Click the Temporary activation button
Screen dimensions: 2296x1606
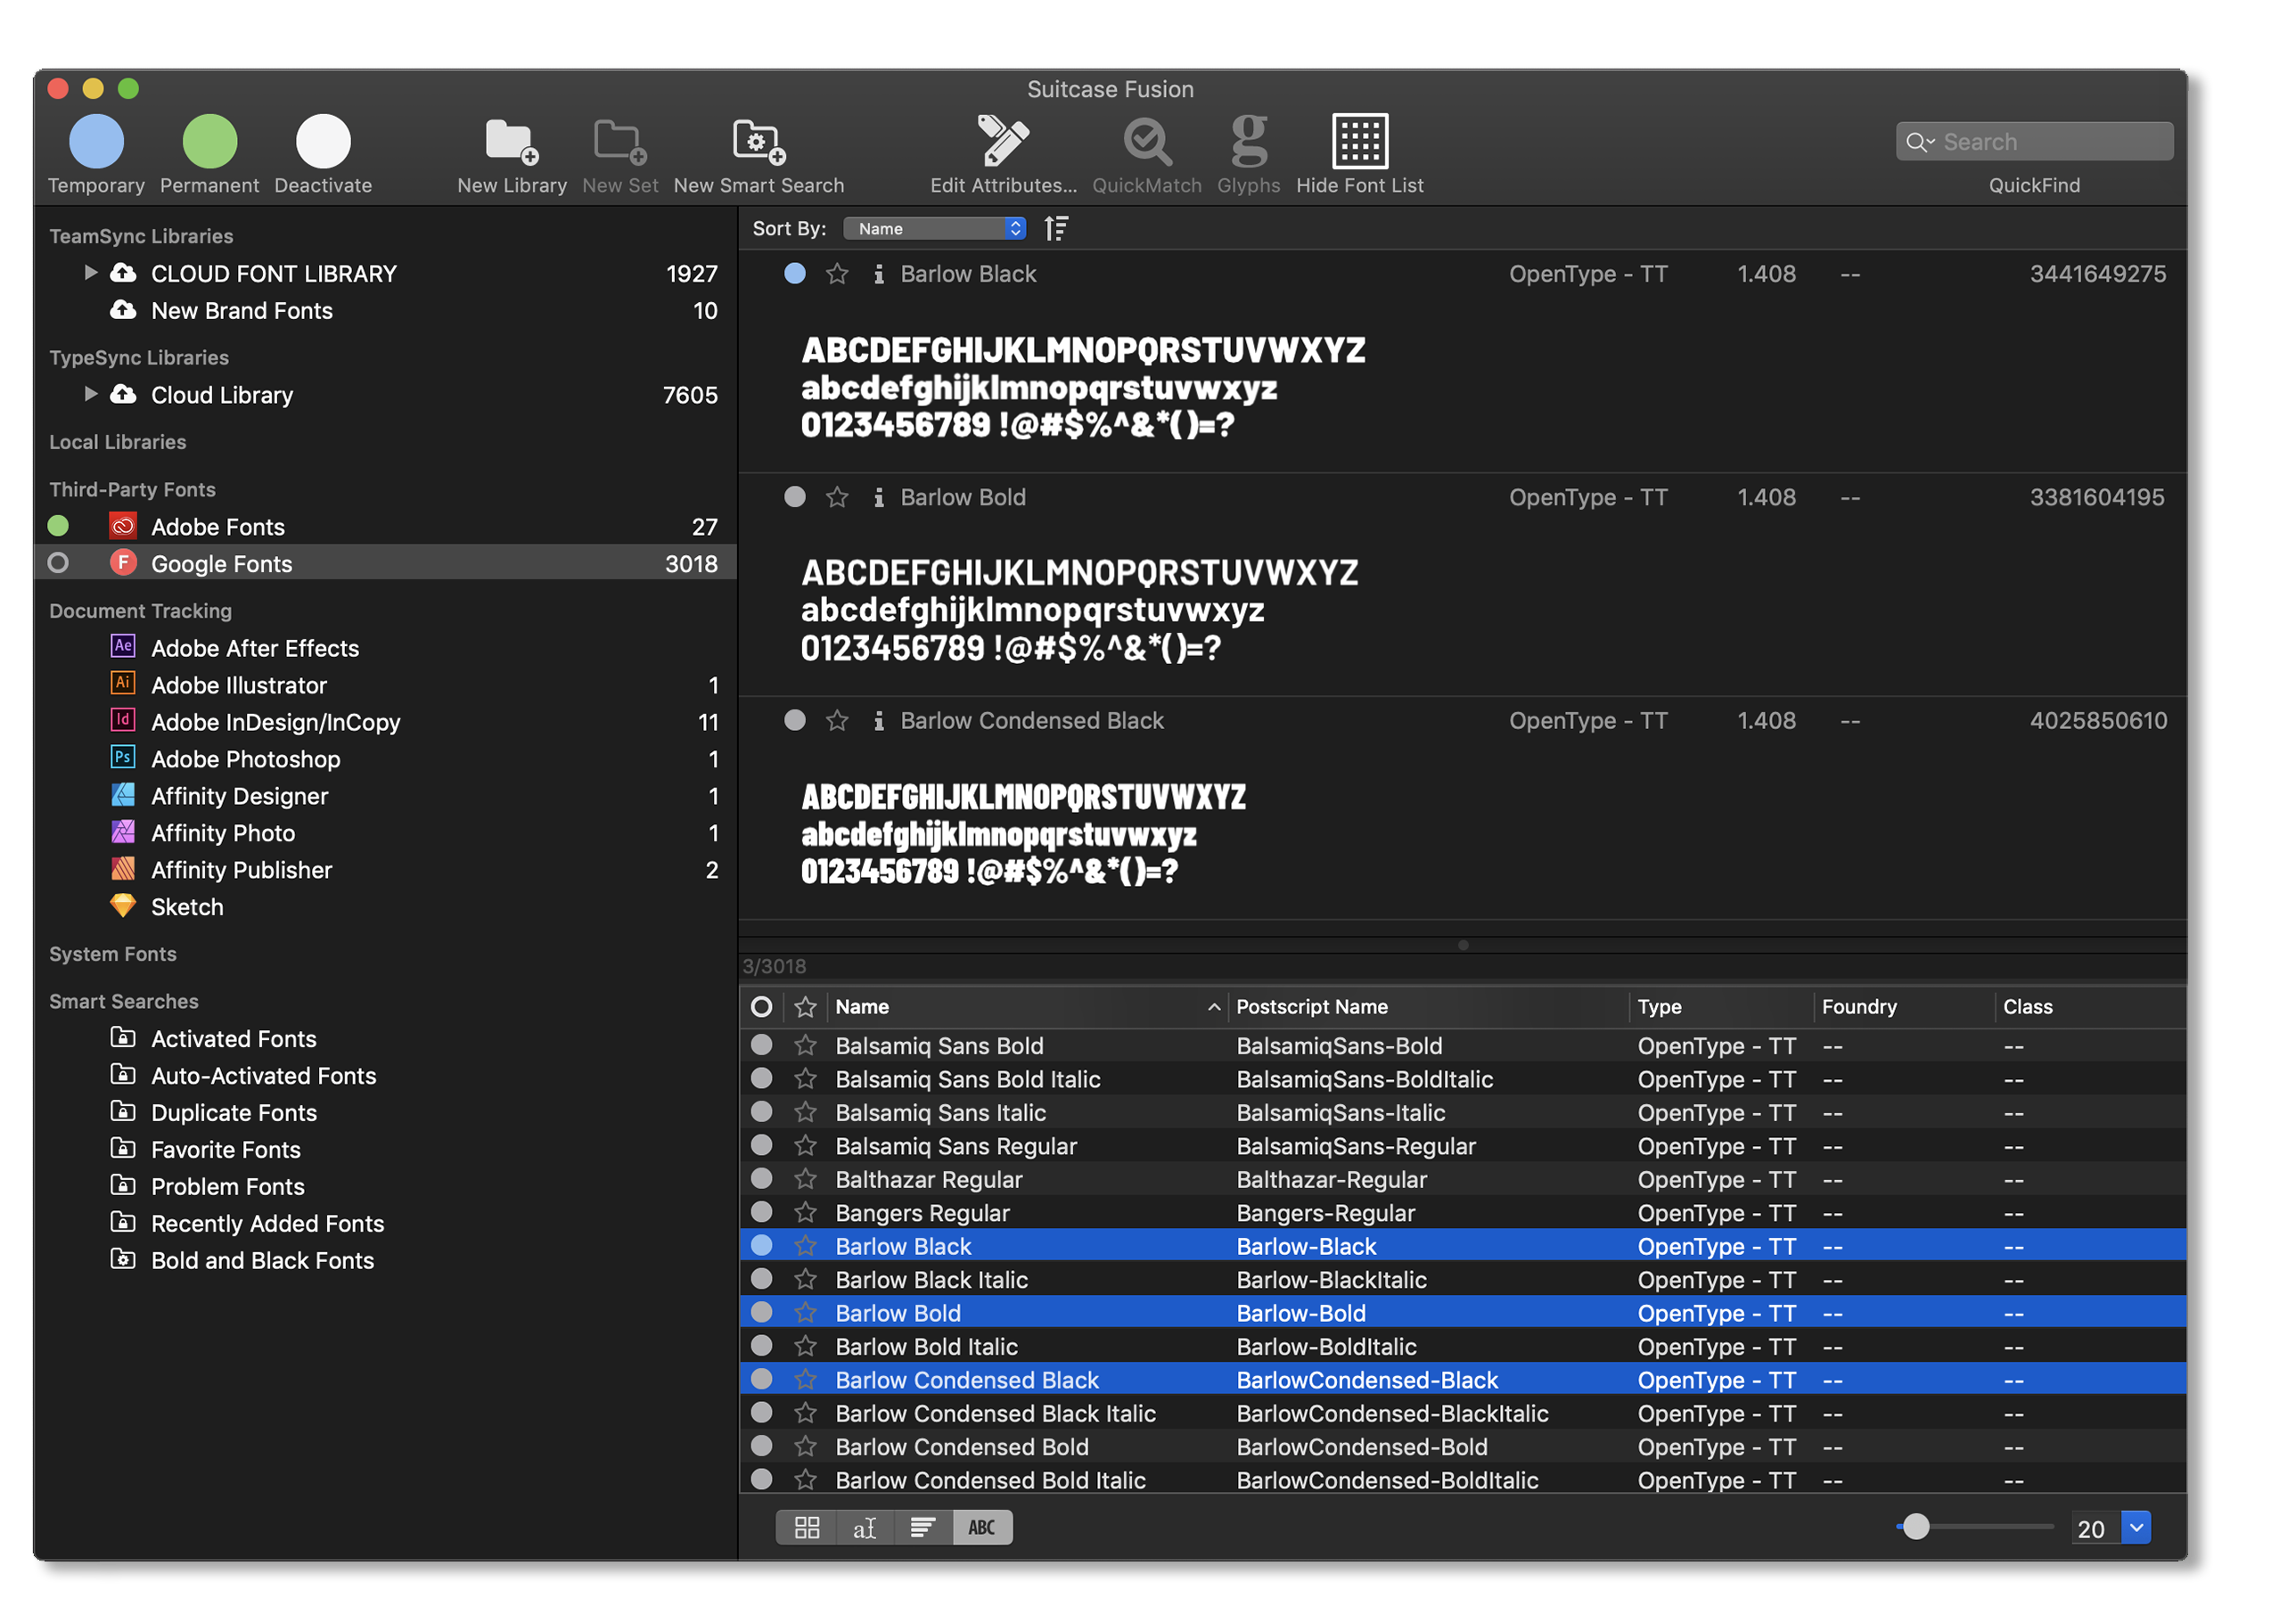coord(96,142)
